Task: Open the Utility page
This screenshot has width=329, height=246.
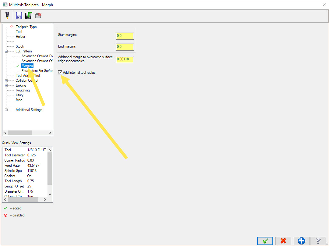Action: [x=19, y=95]
